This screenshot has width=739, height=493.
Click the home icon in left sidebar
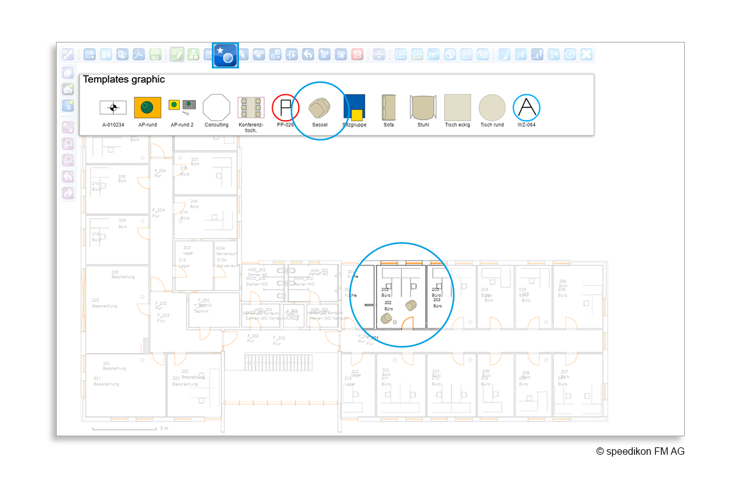68,89
